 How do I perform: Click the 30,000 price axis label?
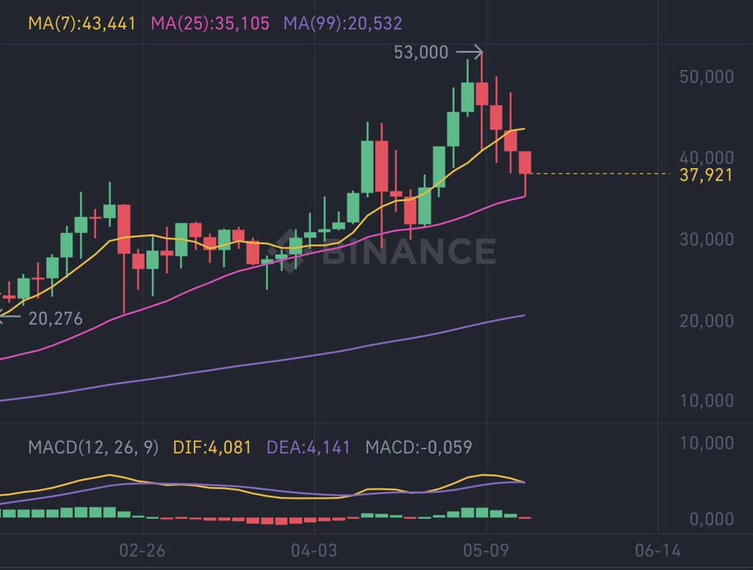(707, 239)
